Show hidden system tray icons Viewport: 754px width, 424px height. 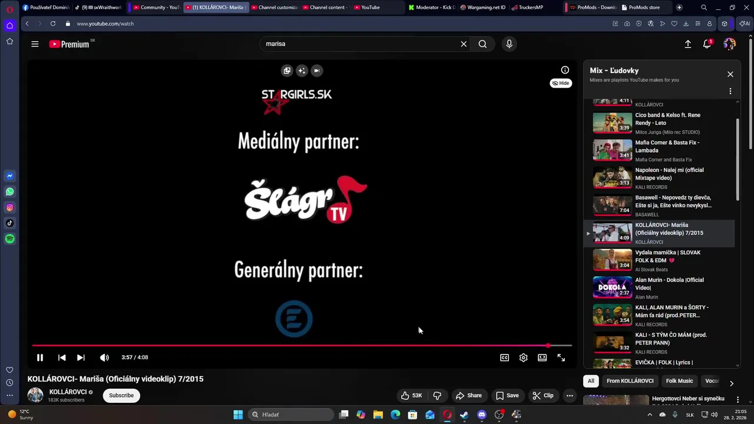(650, 415)
